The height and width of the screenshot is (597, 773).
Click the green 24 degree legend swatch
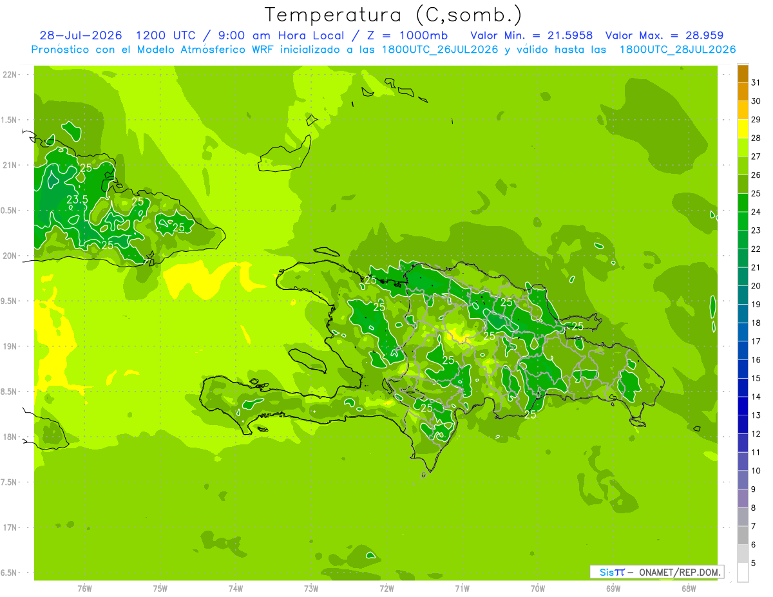(743, 203)
